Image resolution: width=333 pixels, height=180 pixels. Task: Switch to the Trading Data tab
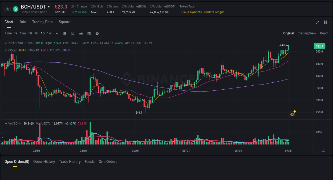click(x=42, y=22)
